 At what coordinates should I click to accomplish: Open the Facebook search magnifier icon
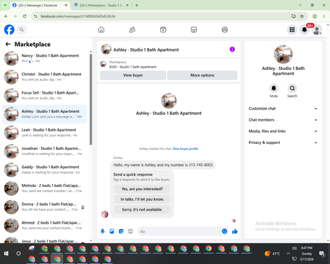[x=22, y=30]
